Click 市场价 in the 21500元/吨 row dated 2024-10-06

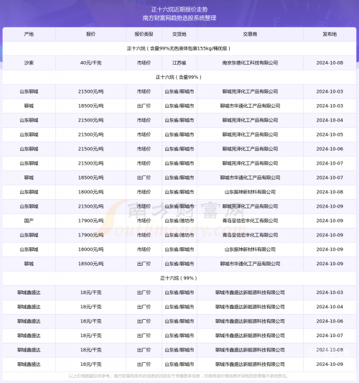pyautogui.click(x=144, y=149)
